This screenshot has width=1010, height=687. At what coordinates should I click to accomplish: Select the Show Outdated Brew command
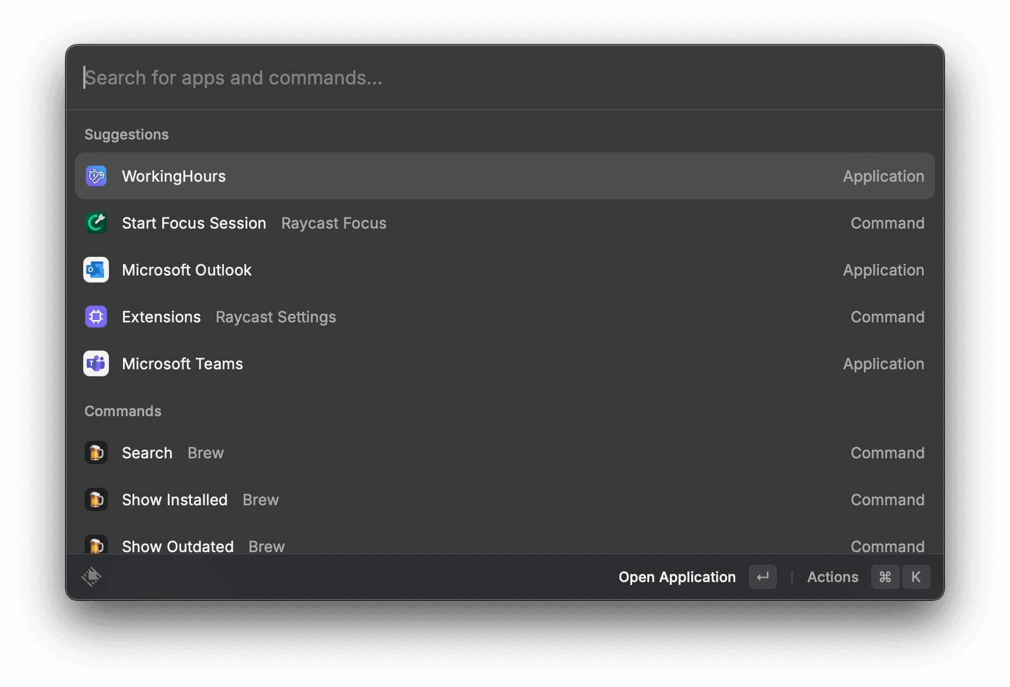[178, 545]
